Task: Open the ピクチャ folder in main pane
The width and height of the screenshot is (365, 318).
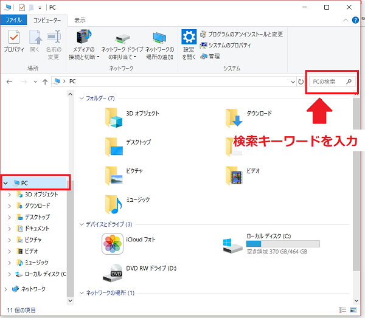Action: click(x=124, y=175)
